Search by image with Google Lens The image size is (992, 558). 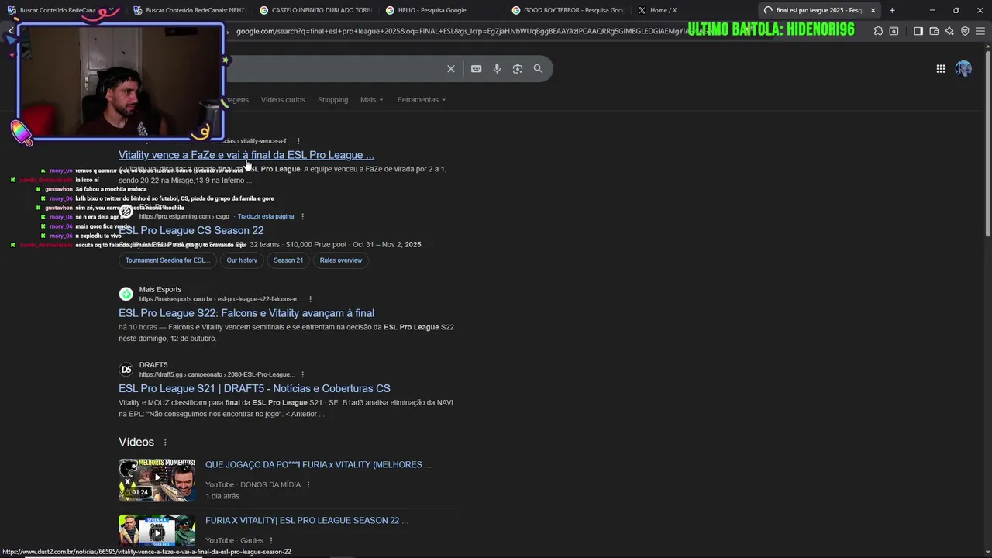[518, 69]
